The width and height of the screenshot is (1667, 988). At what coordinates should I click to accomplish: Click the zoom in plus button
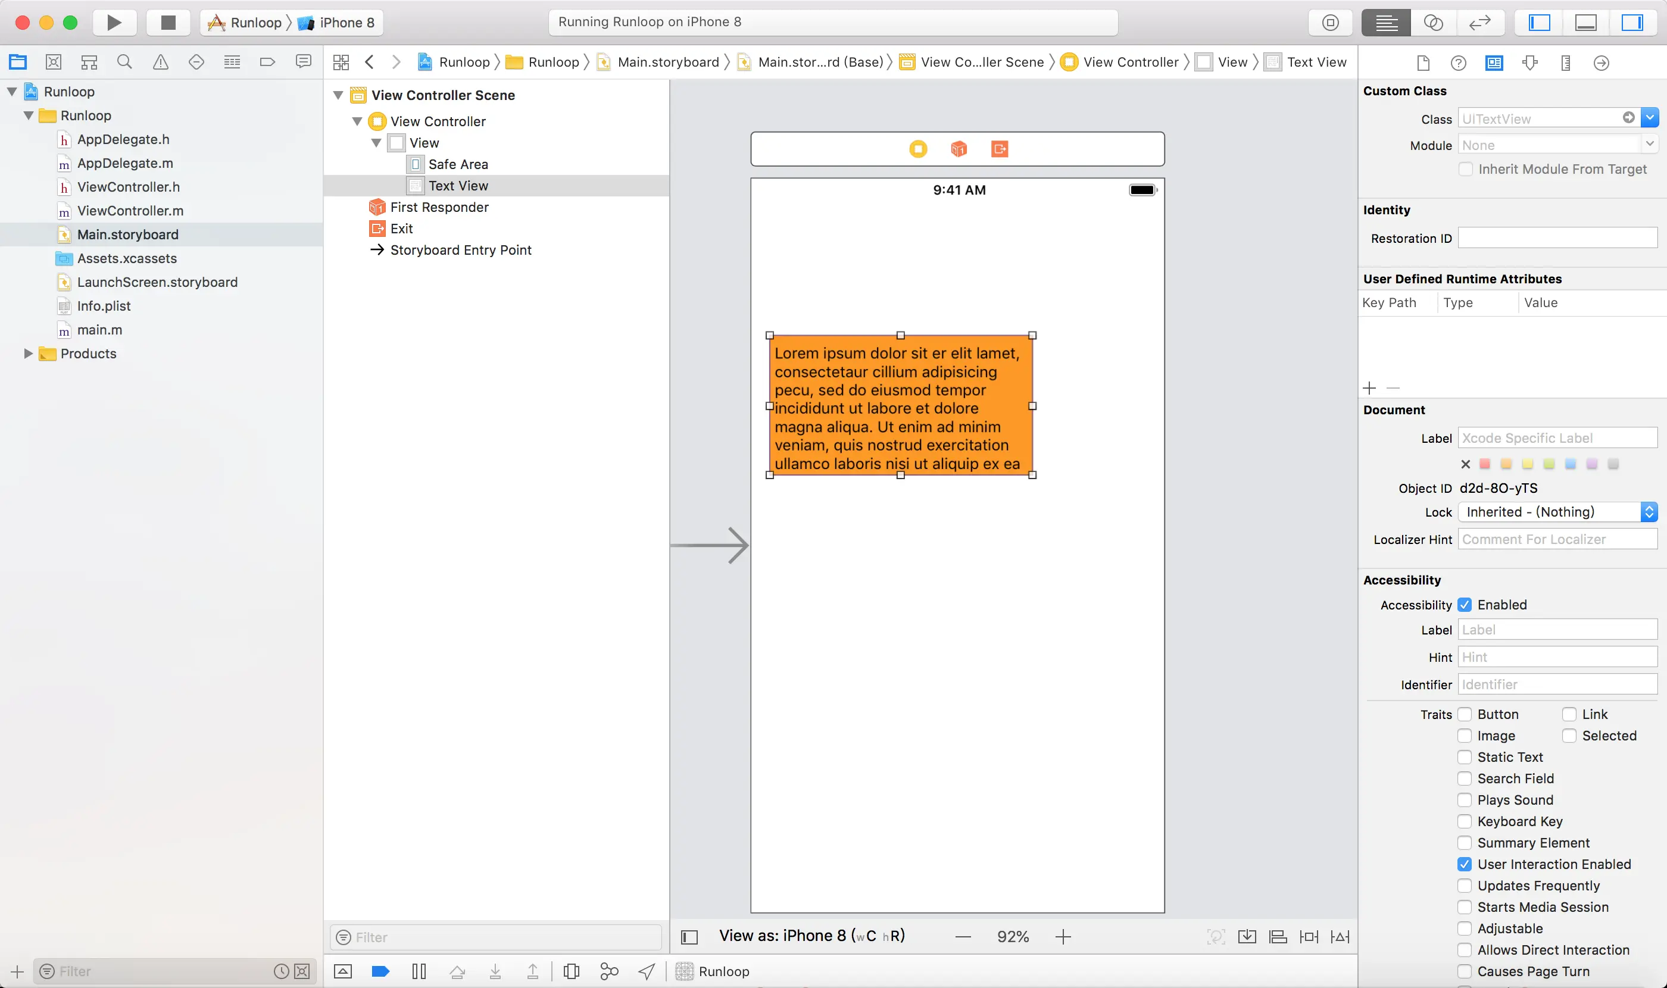1063,937
